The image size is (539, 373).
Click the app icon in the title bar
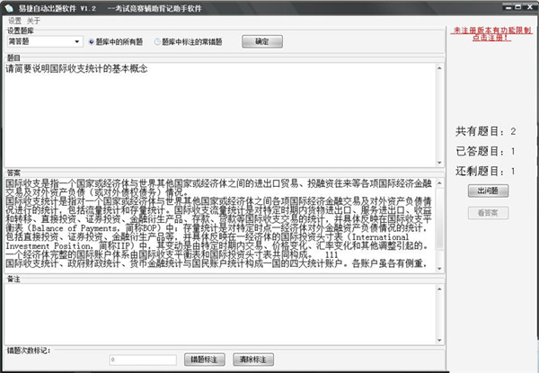7,6
